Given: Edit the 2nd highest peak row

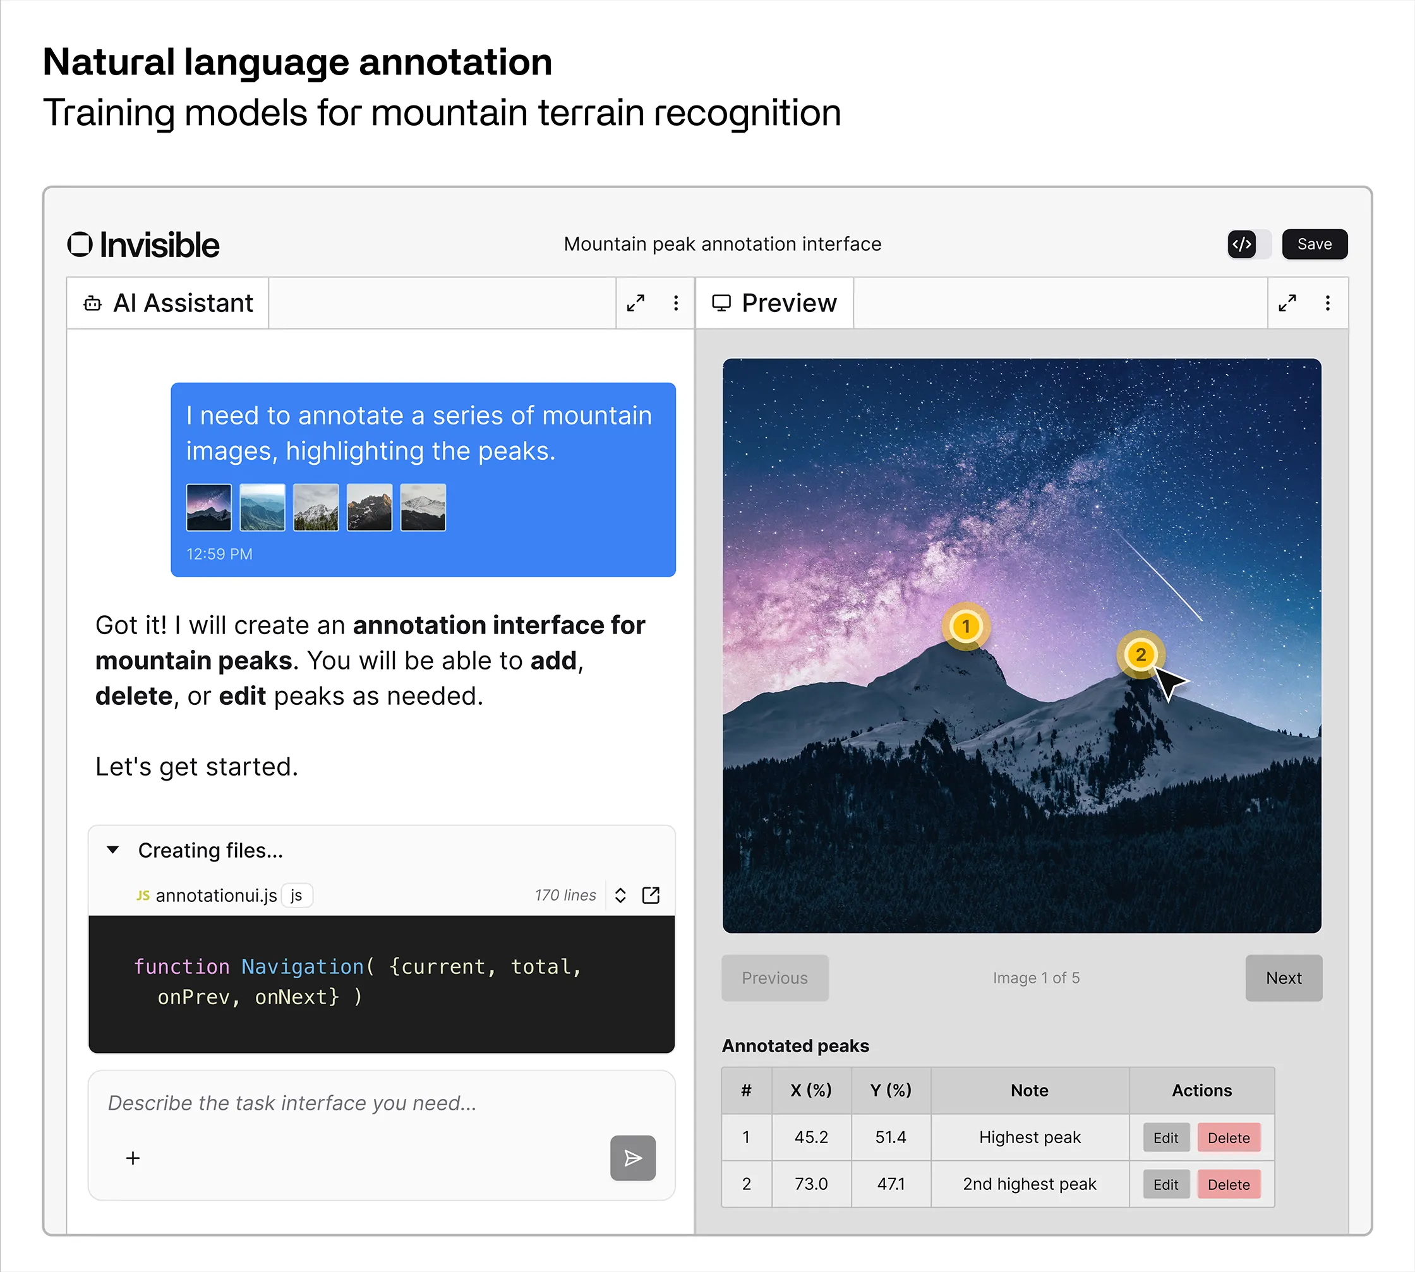Looking at the screenshot, I should click(x=1165, y=1185).
